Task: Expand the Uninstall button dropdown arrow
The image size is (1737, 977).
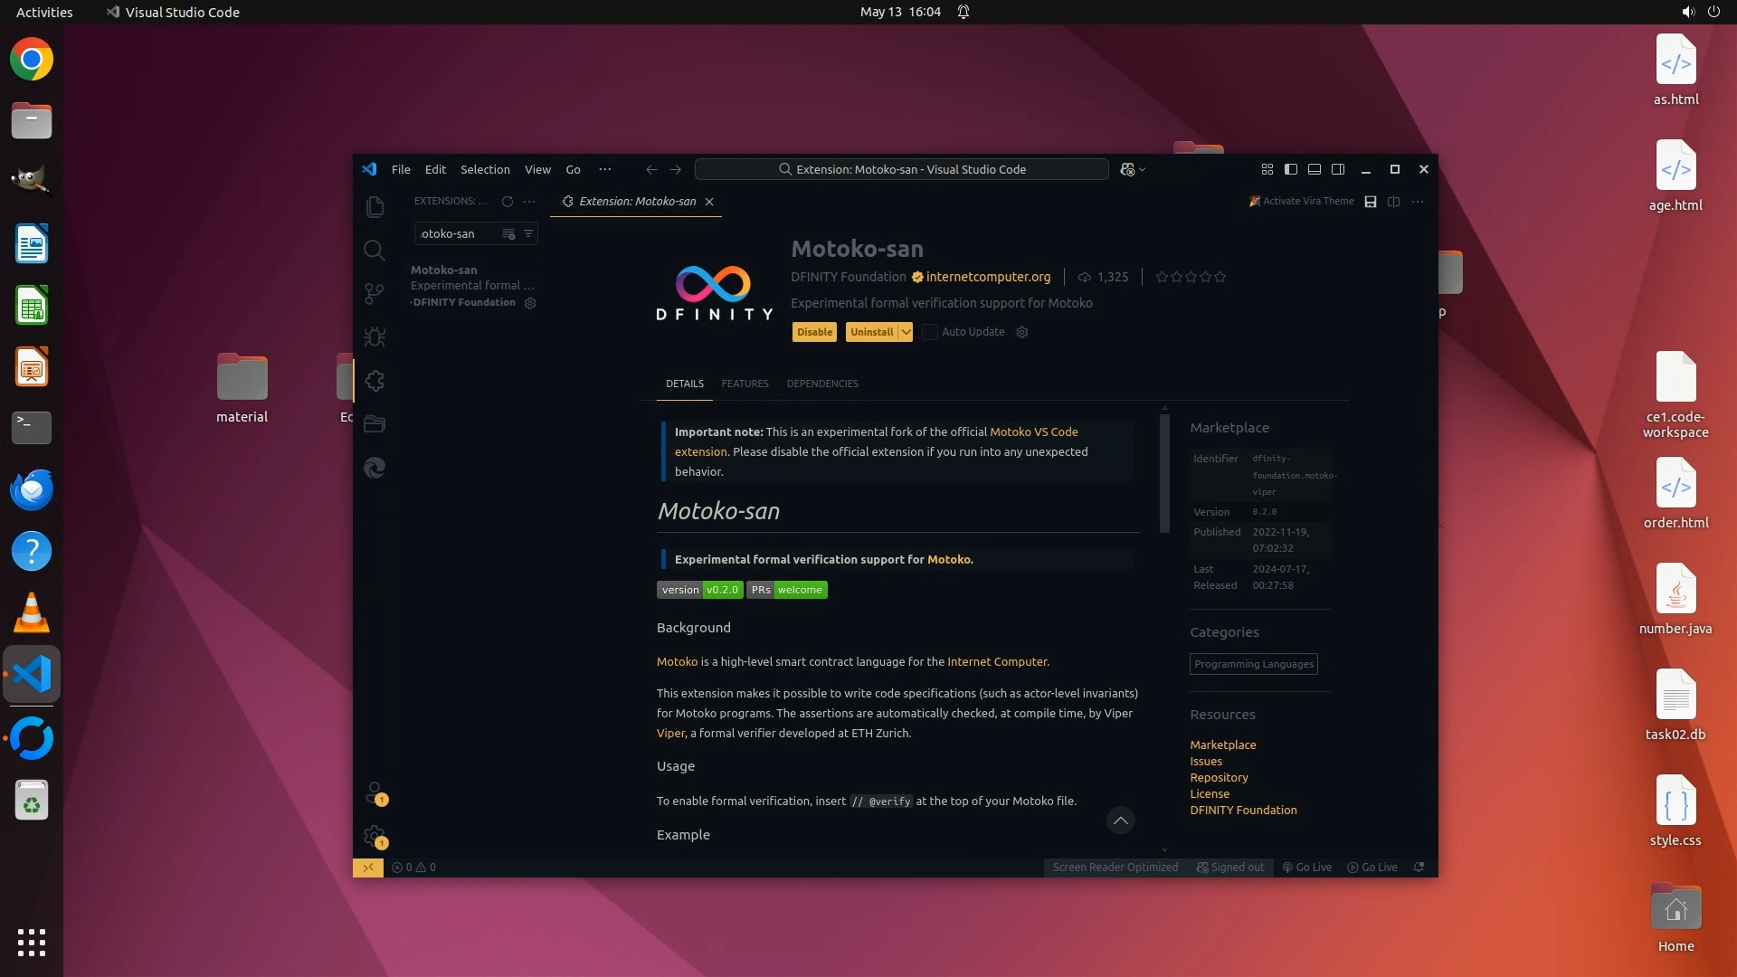Action: coord(906,332)
